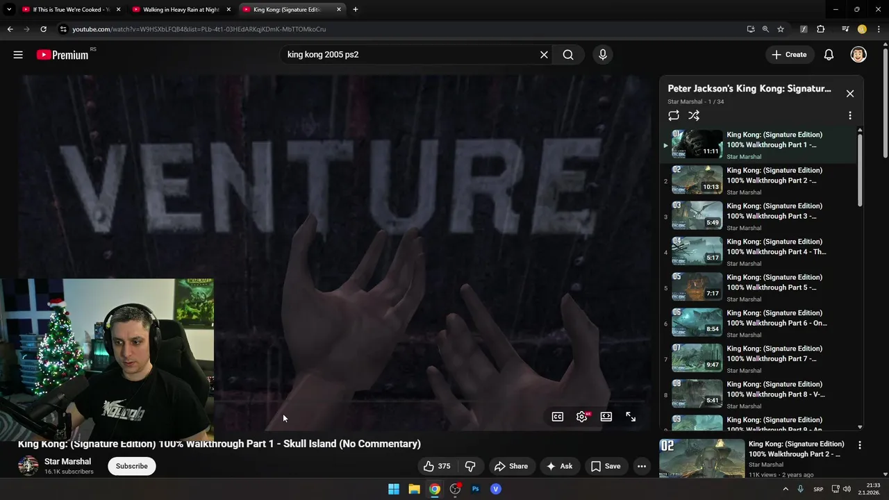This screenshot has height=500, width=889.
Task: Toggle loop playlist
Action: point(674,115)
